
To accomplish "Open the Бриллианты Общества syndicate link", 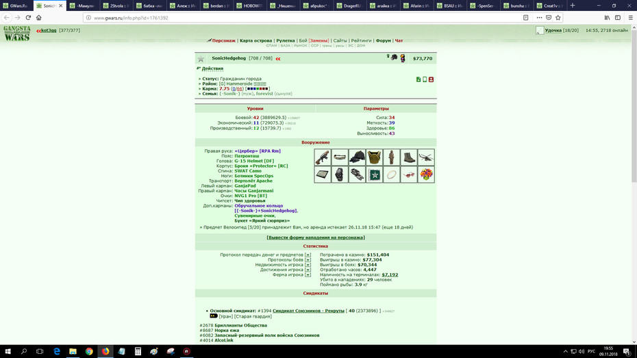I will coord(240,326).
